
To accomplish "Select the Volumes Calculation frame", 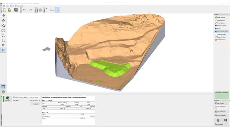I will click(x=221, y=32).
